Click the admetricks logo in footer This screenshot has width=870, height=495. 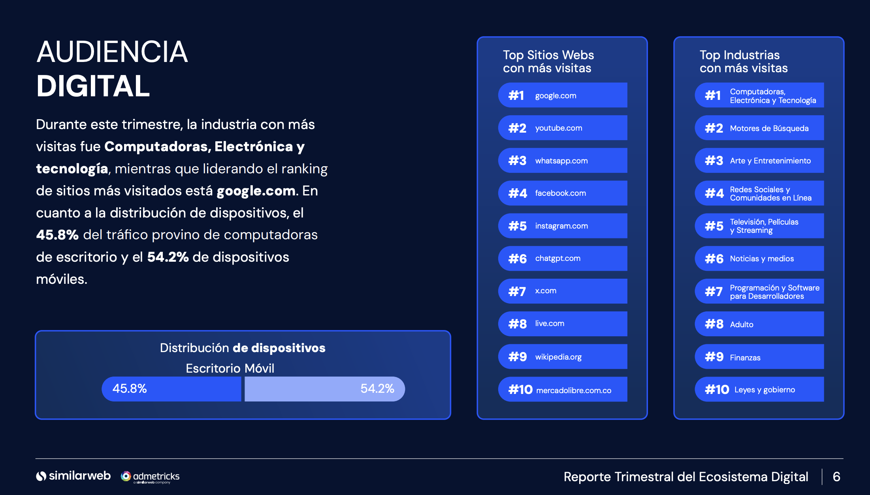click(x=151, y=476)
